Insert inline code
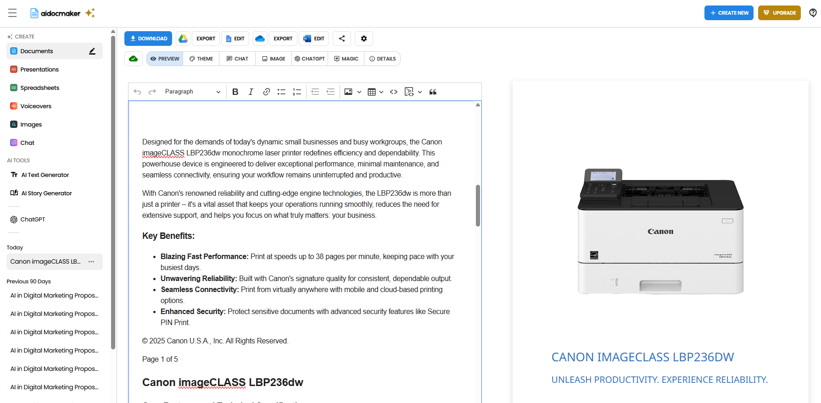This screenshot has height=403, width=821. (x=394, y=92)
